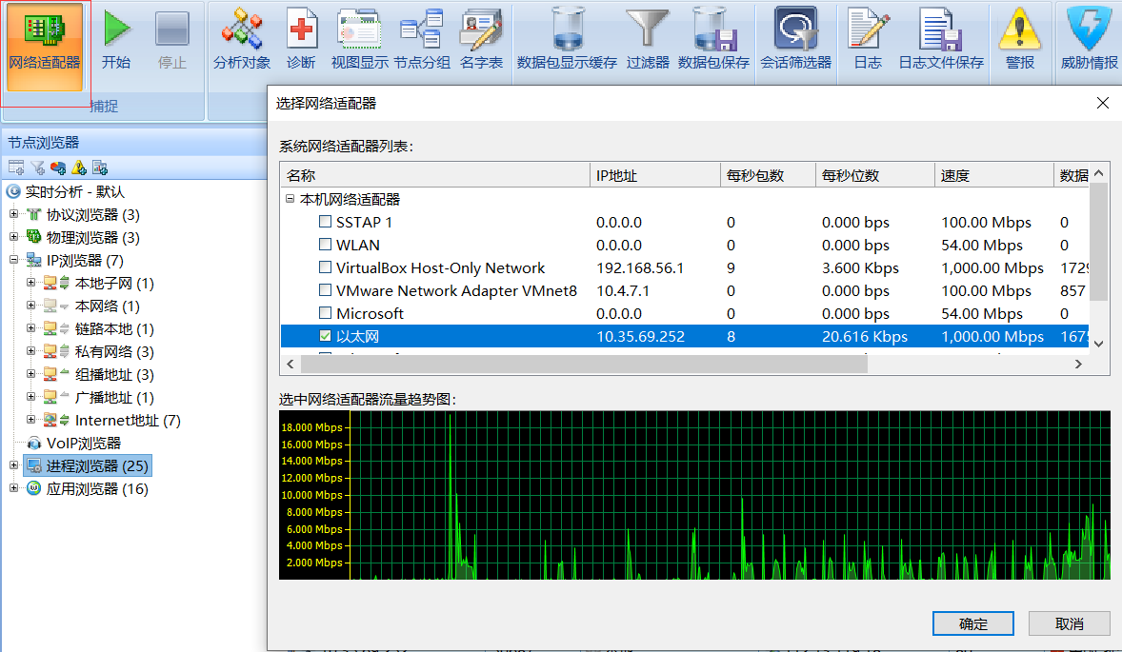Expand 物理浏览器 (3) node

pos(13,237)
